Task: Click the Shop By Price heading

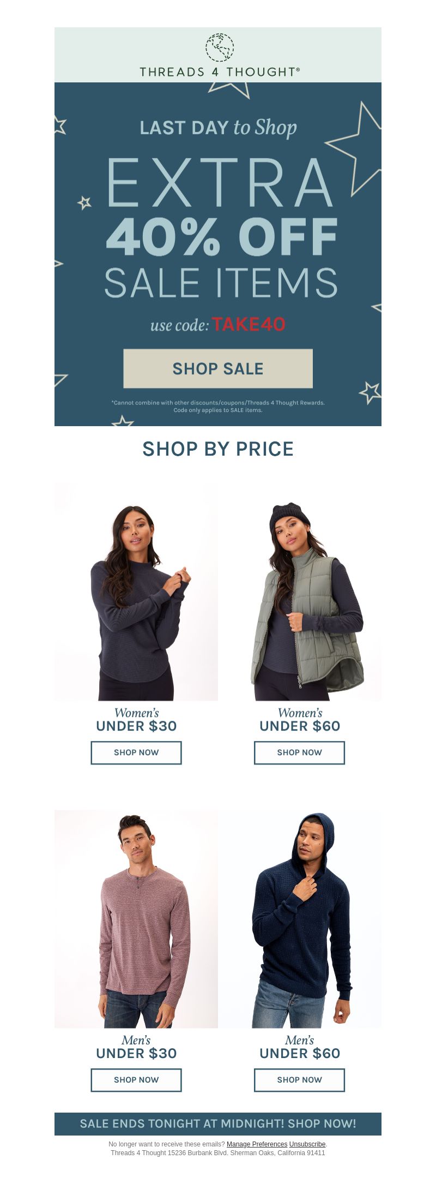Action: pyautogui.click(x=218, y=449)
